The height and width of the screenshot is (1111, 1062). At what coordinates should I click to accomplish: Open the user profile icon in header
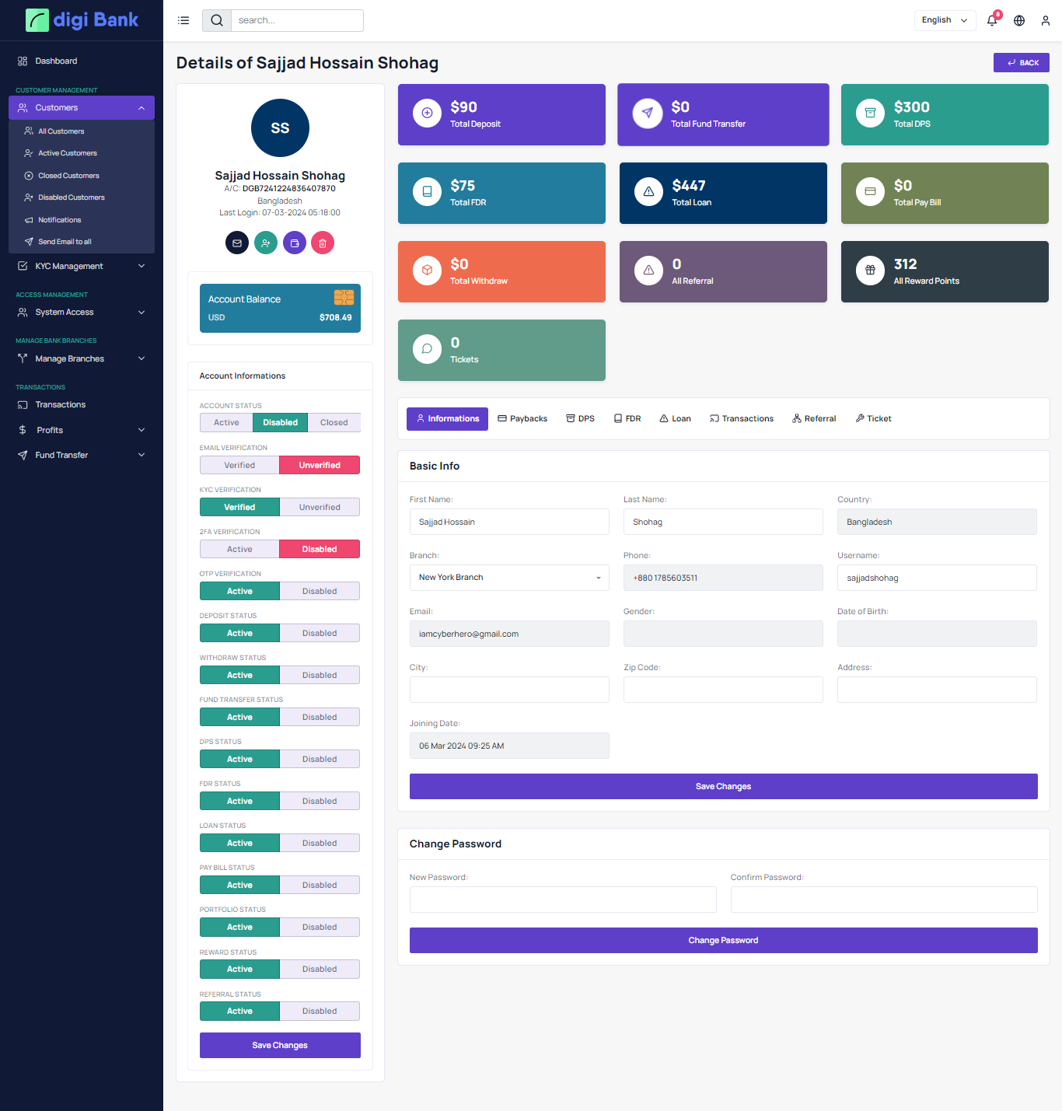tap(1046, 21)
